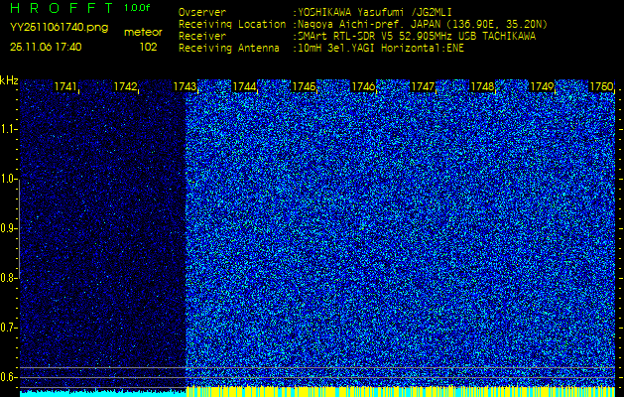Image resolution: width=624 pixels, height=397 pixels.
Task: Click the Receiving Antenna label
Action: coord(229,49)
